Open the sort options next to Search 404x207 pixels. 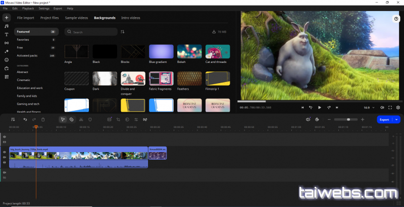coord(123,32)
